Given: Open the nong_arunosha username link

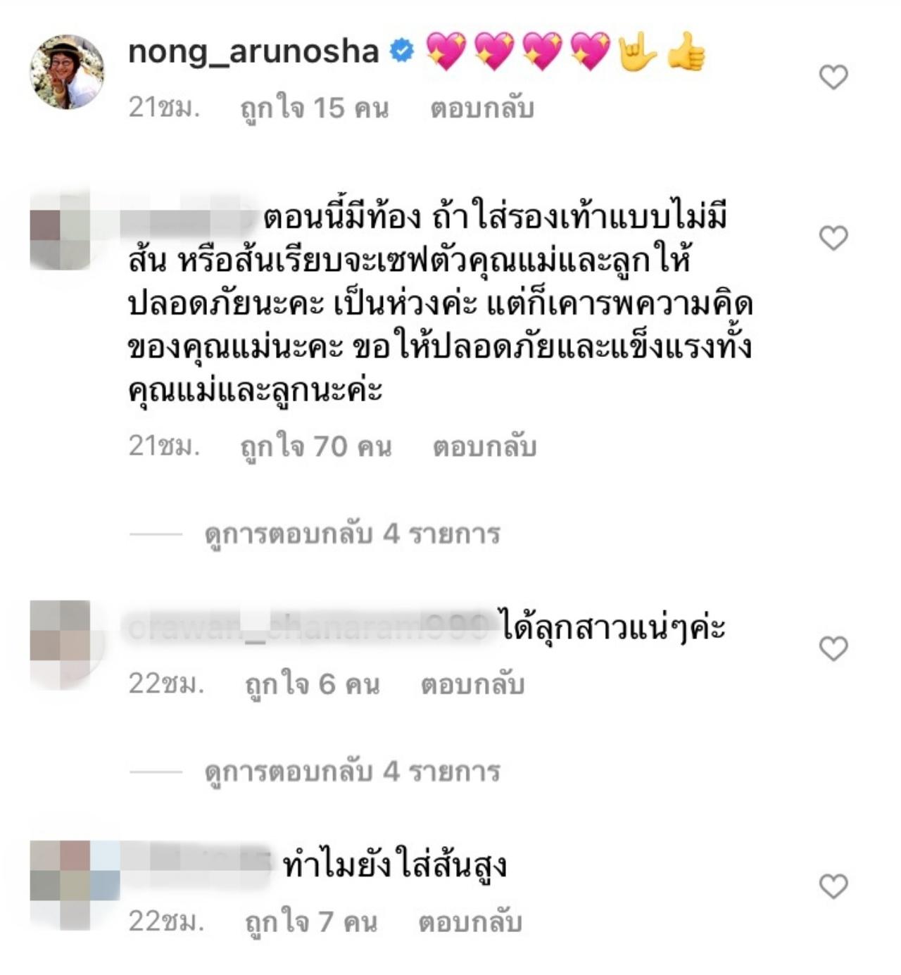Looking at the screenshot, I should pos(253,52).
